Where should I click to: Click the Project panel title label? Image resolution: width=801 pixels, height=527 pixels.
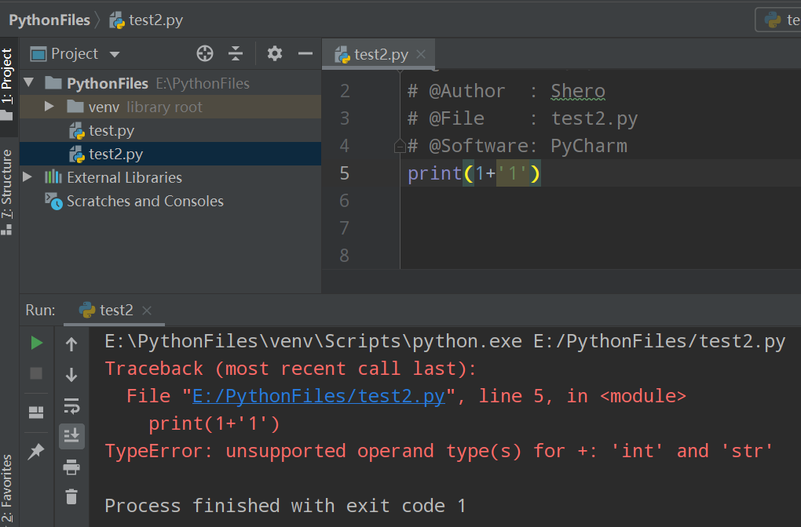pyautogui.click(x=74, y=53)
